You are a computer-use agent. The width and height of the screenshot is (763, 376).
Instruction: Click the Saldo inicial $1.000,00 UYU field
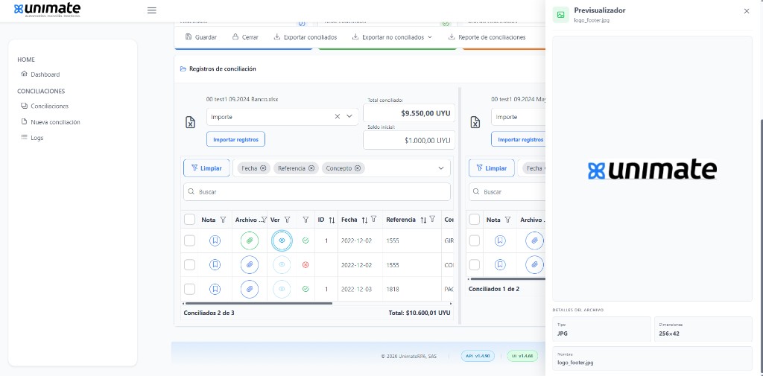[x=409, y=140]
